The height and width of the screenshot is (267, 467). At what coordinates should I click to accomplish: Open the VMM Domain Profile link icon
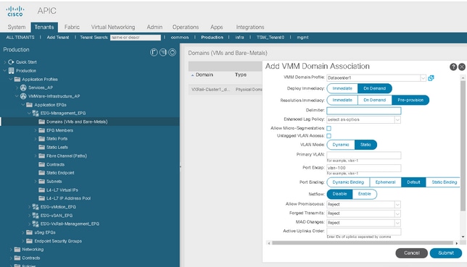[431, 78]
